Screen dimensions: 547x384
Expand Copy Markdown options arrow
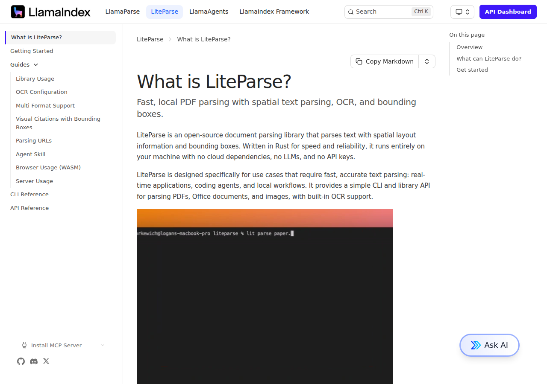click(x=427, y=61)
